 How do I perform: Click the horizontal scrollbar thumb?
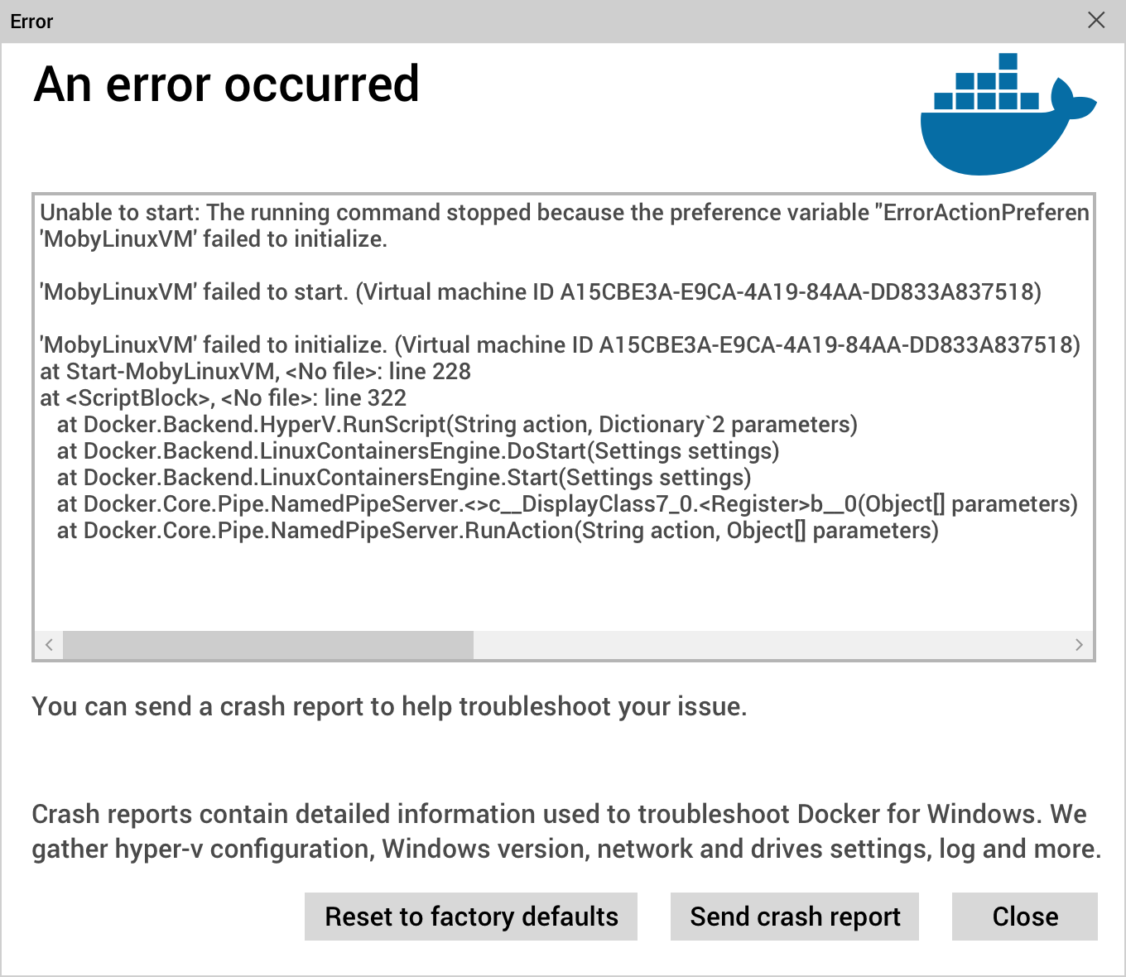(268, 645)
